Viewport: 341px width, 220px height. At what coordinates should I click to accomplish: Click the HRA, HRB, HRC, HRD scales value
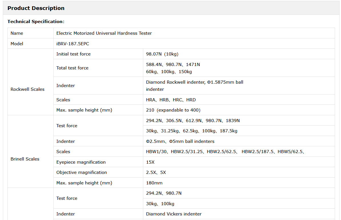171,100
